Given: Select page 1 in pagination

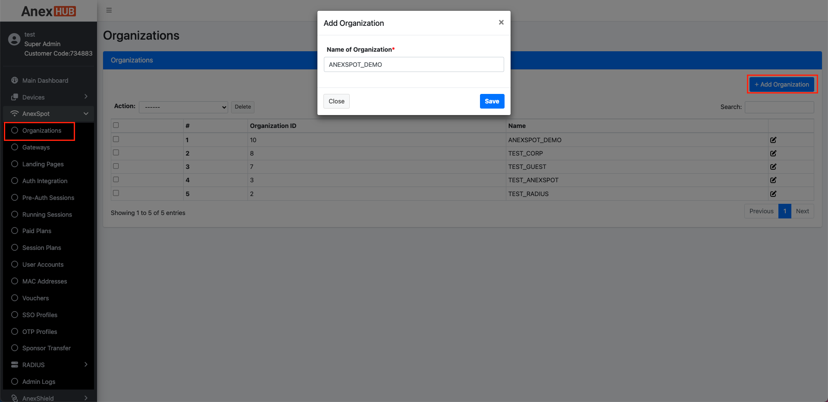Looking at the screenshot, I should click(785, 211).
